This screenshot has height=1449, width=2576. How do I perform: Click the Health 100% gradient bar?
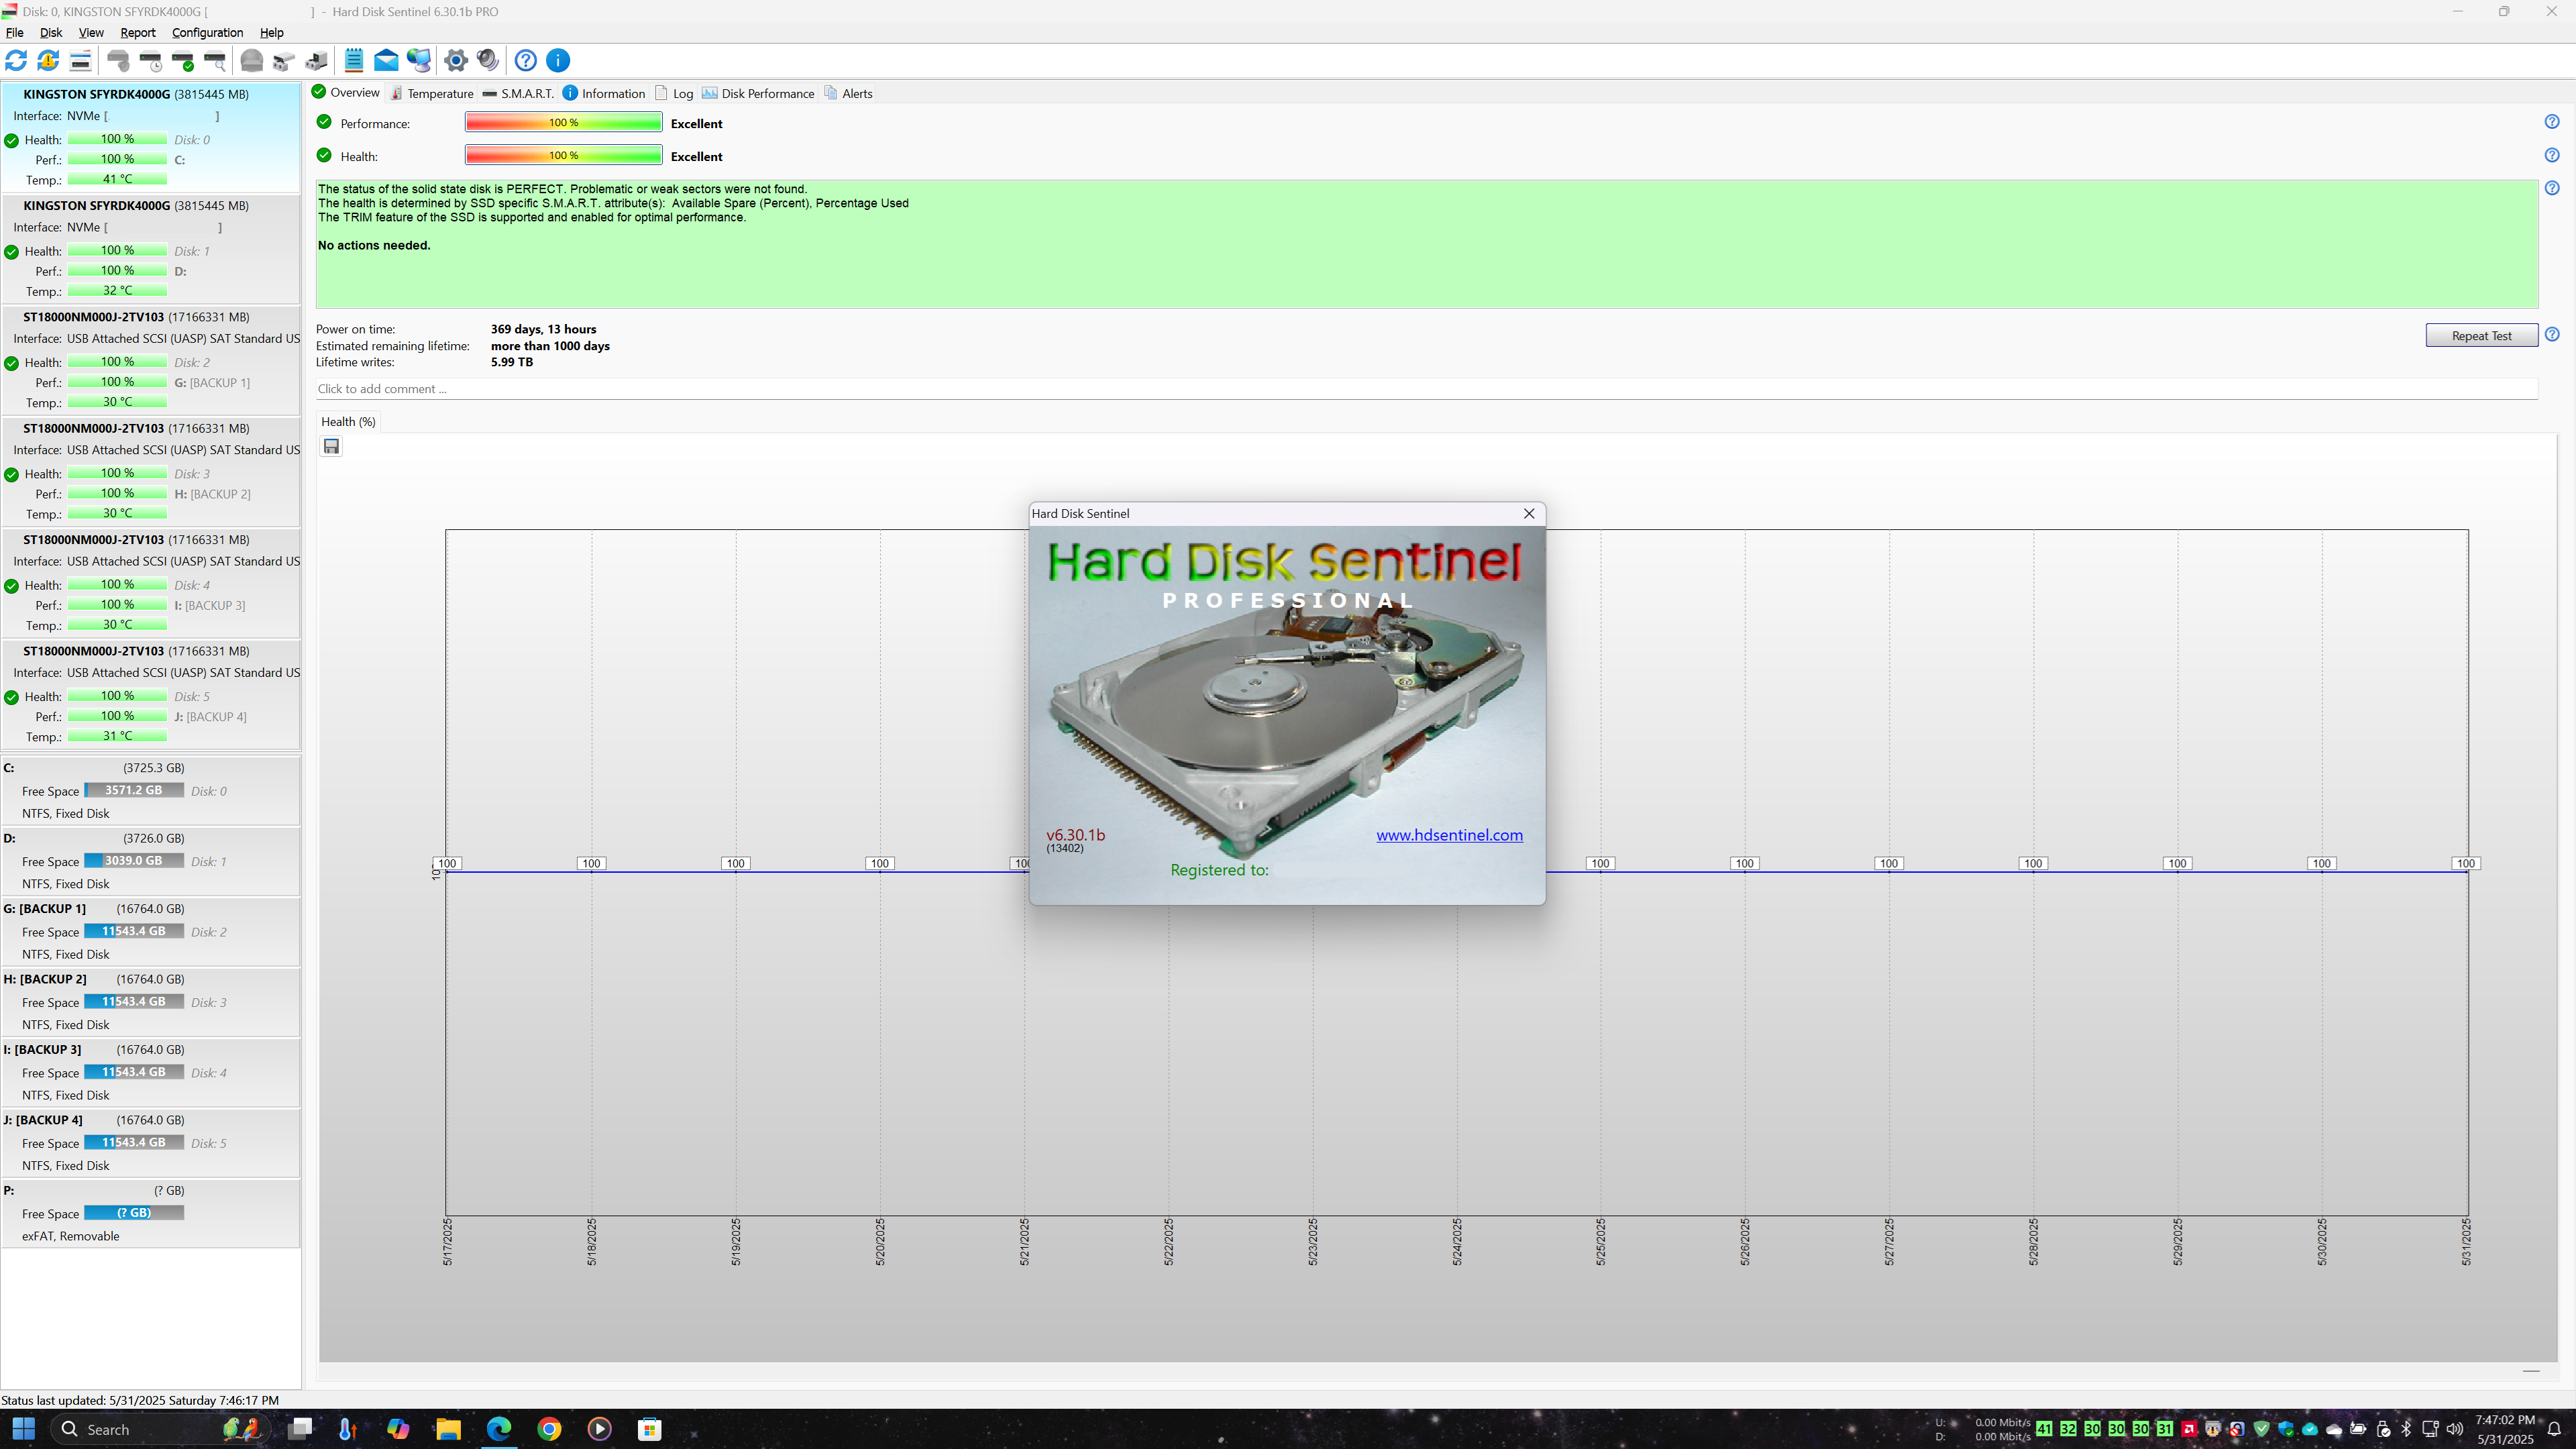click(x=563, y=155)
